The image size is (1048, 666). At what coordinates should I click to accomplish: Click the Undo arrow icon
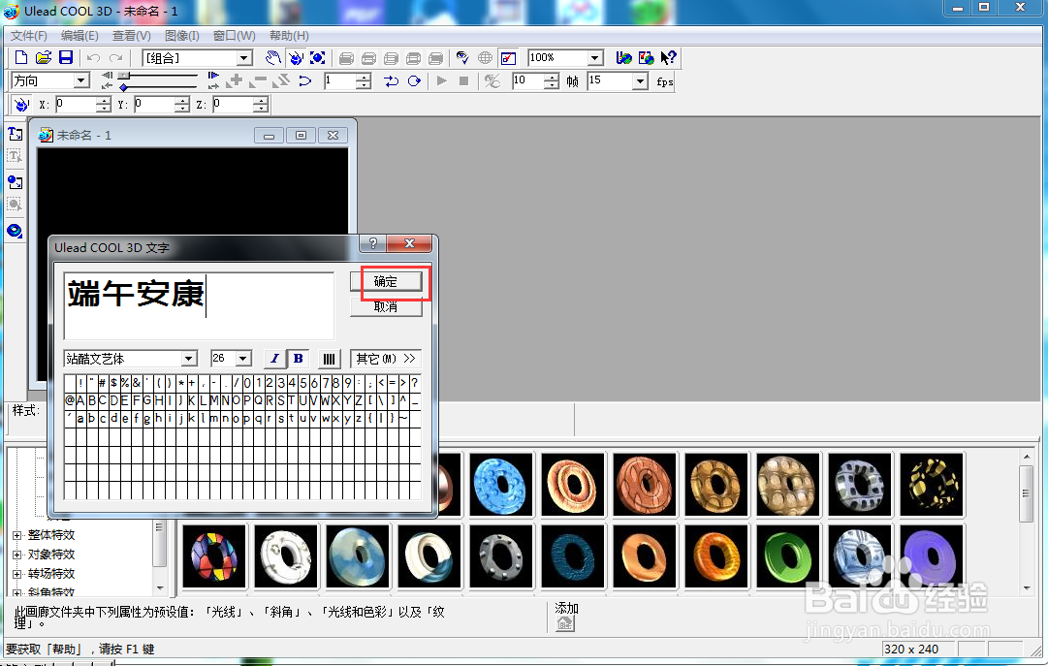pos(94,58)
